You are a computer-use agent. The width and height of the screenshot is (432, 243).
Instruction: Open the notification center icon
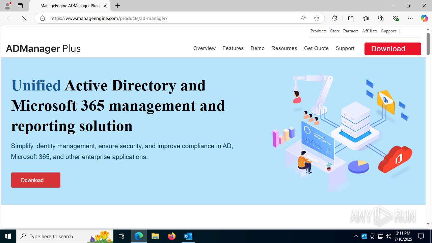pyautogui.click(x=421, y=236)
